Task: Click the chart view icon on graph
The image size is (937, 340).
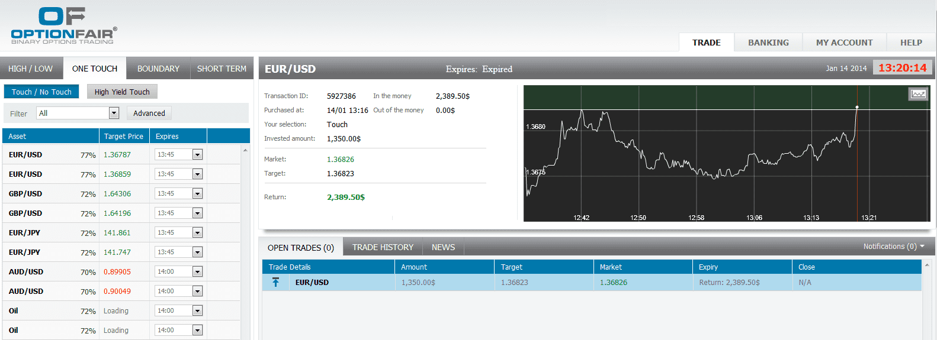Action: click(918, 94)
